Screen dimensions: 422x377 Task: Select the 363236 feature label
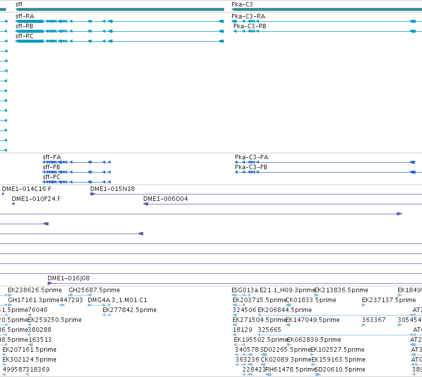point(247,360)
